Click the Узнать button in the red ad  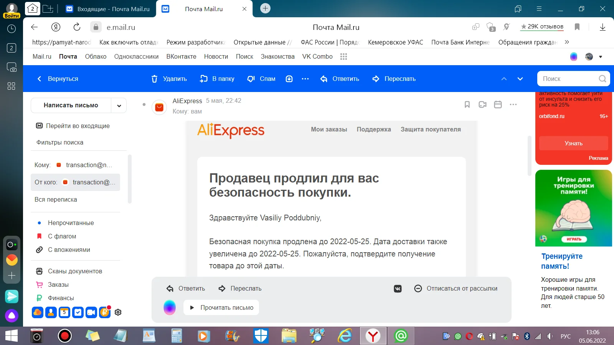574,143
